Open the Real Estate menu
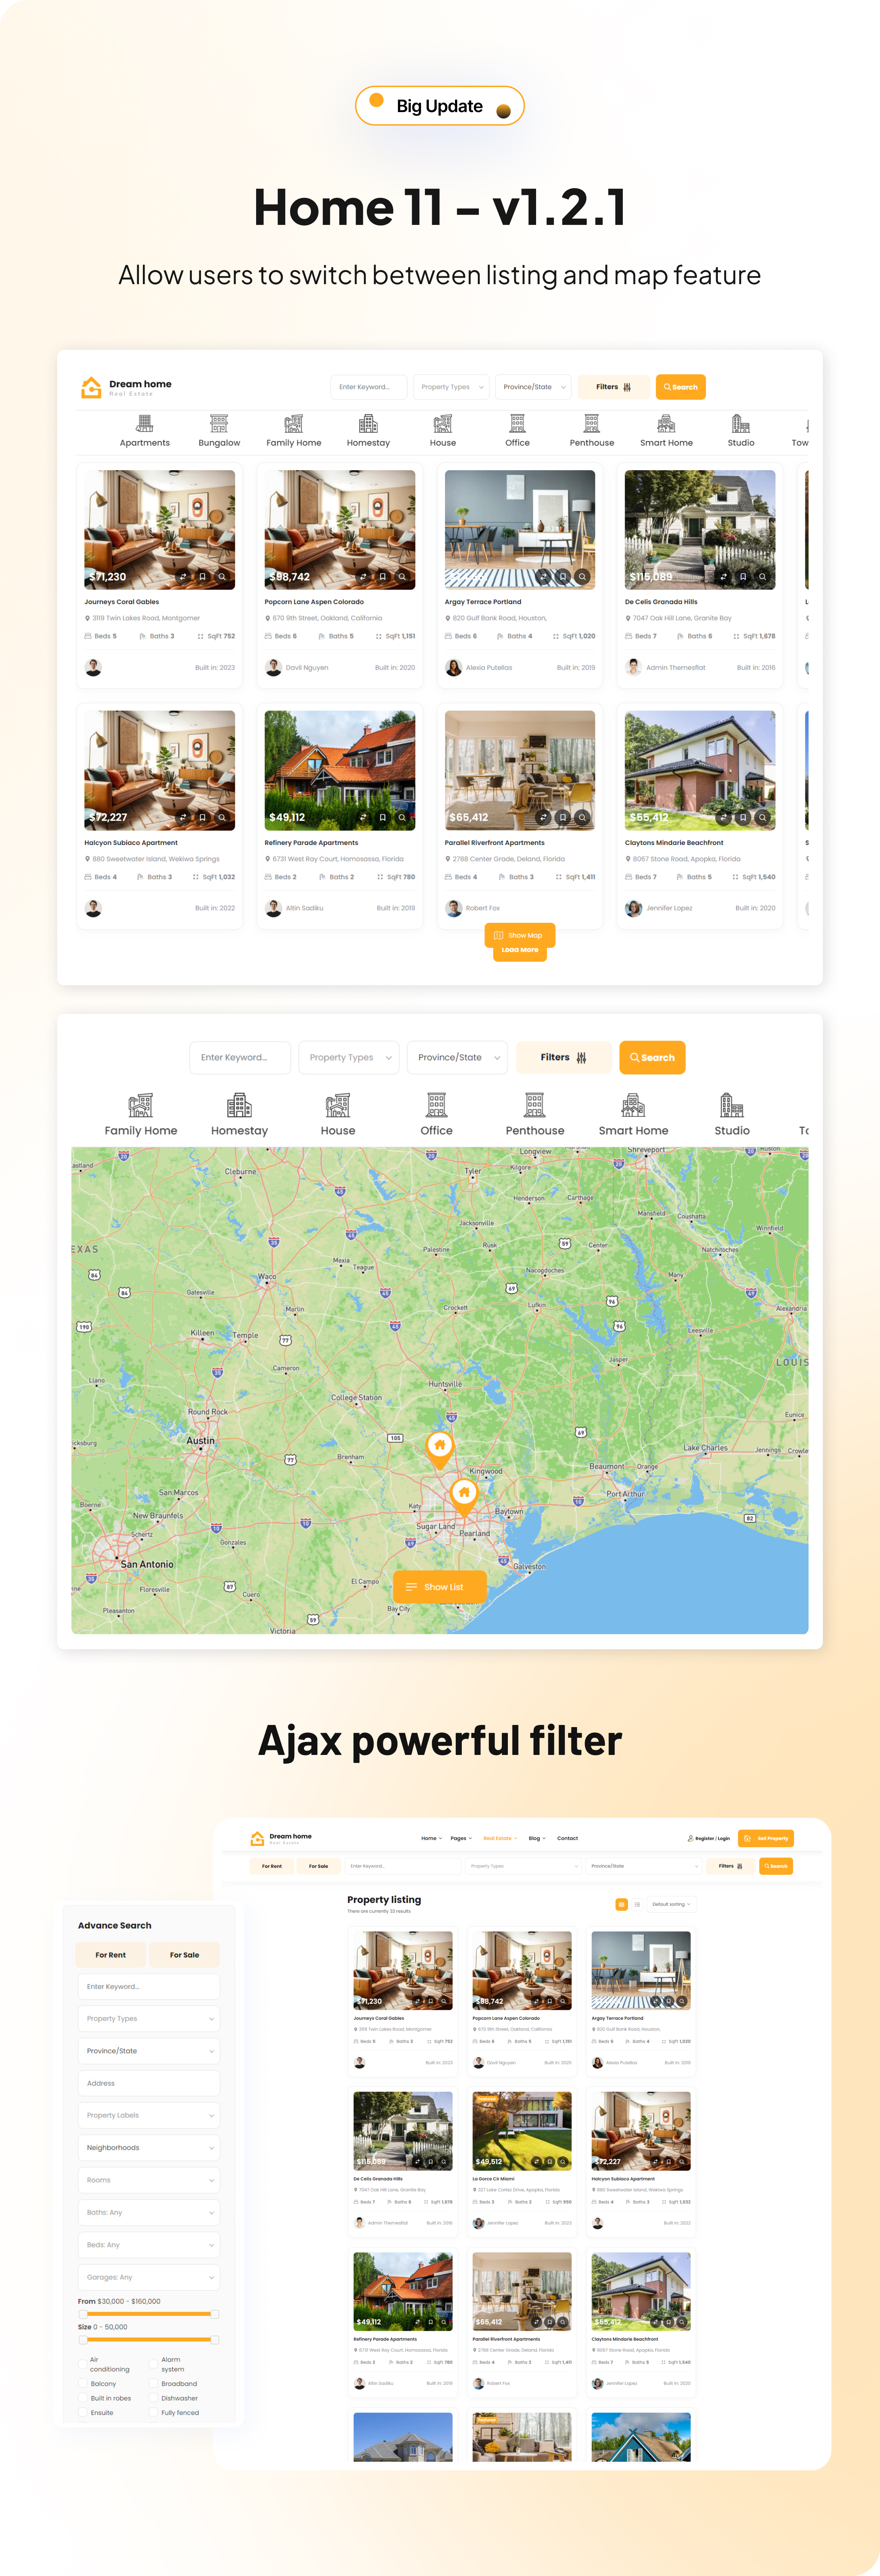Image resolution: width=880 pixels, height=2576 pixels. (500, 1838)
